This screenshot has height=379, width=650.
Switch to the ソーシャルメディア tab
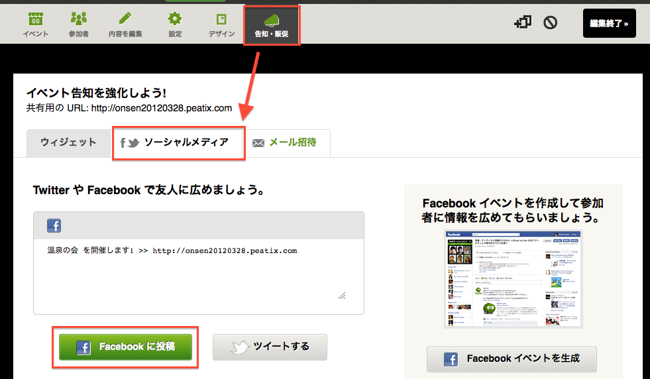(x=179, y=142)
